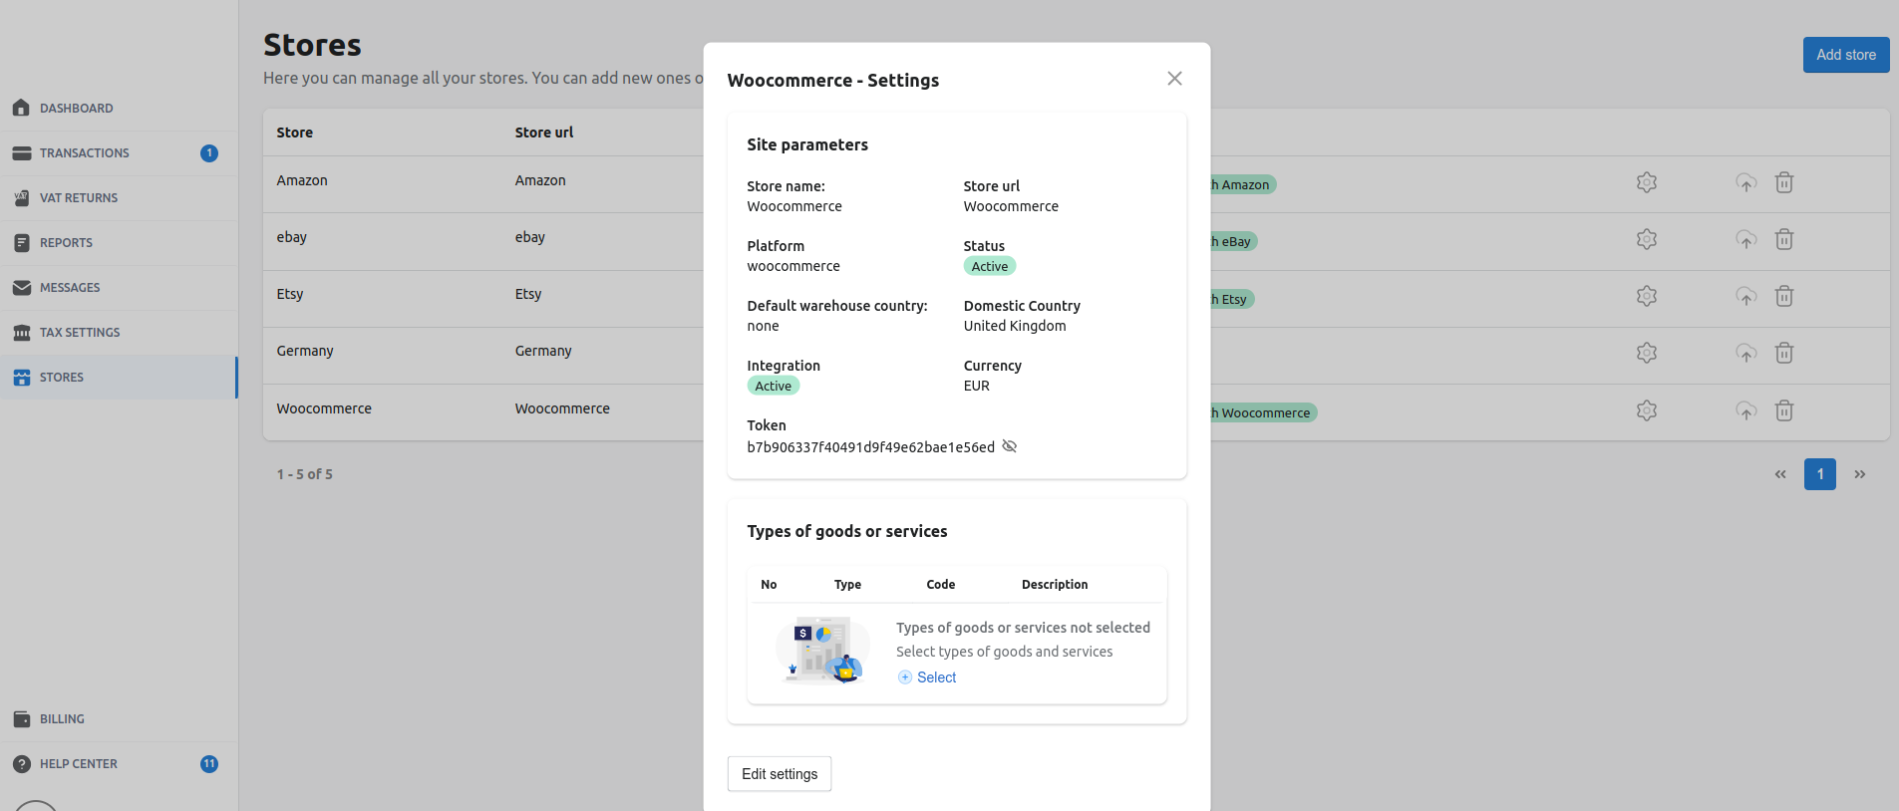Click the EUR currency value
1899x811 pixels.
976,386
